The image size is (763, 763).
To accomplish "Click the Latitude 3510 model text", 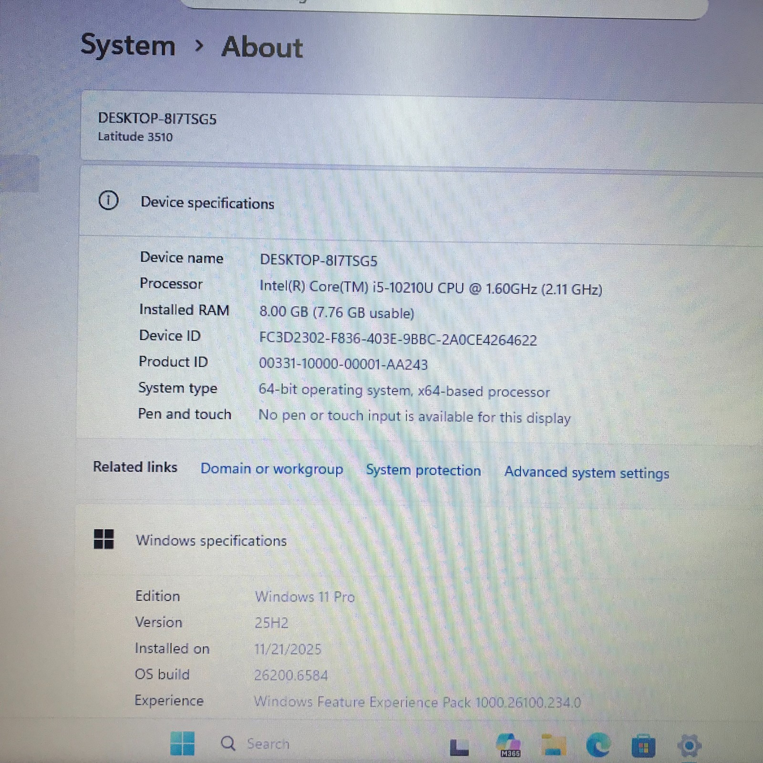I will [135, 137].
